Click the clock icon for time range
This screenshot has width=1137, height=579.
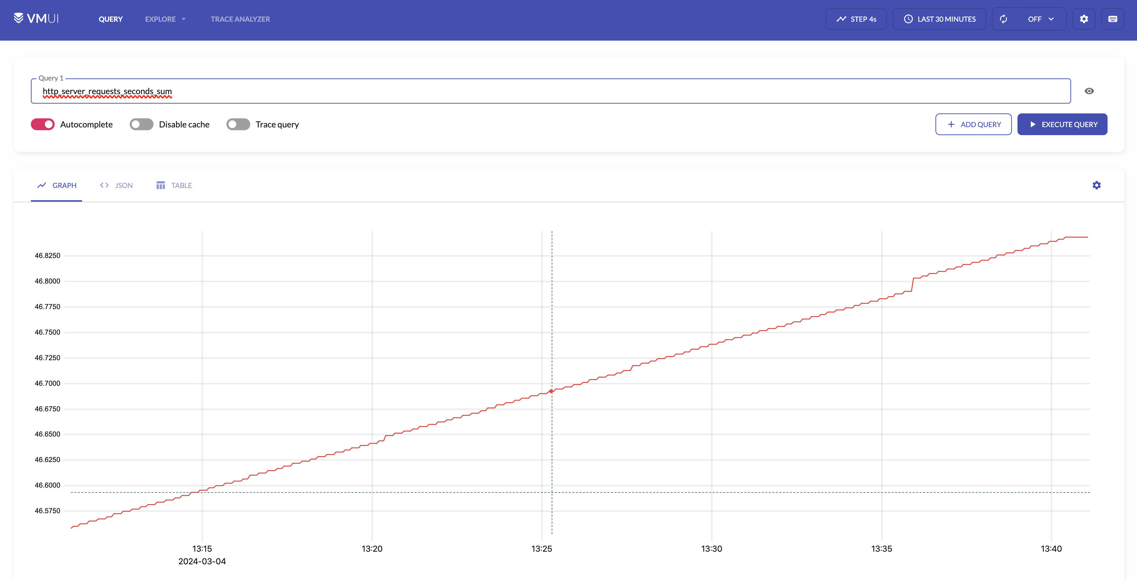[x=908, y=19]
